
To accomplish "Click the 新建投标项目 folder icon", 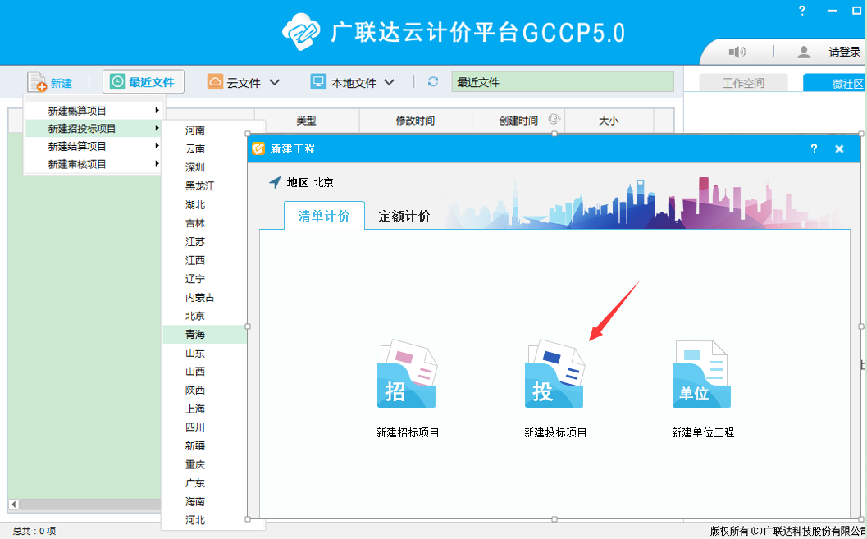I will point(554,374).
